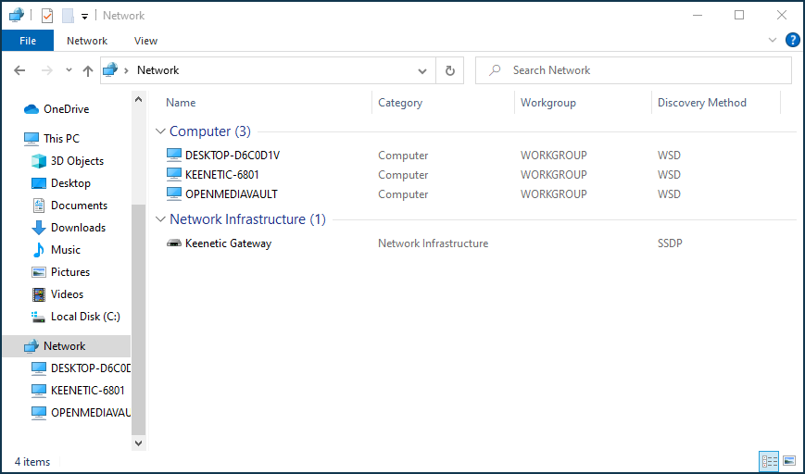The width and height of the screenshot is (805, 474).
Task: Select the DESKTOP-D6C0D1V computer icon in list
Action: [174, 155]
